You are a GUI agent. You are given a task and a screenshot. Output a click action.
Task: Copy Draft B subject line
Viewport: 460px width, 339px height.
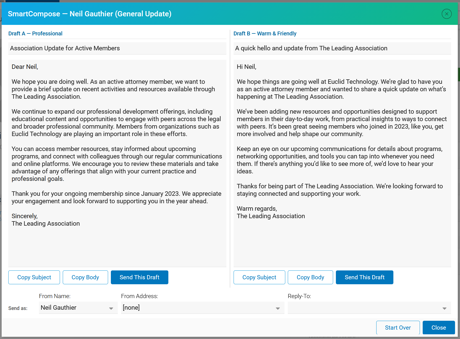pyautogui.click(x=259, y=277)
